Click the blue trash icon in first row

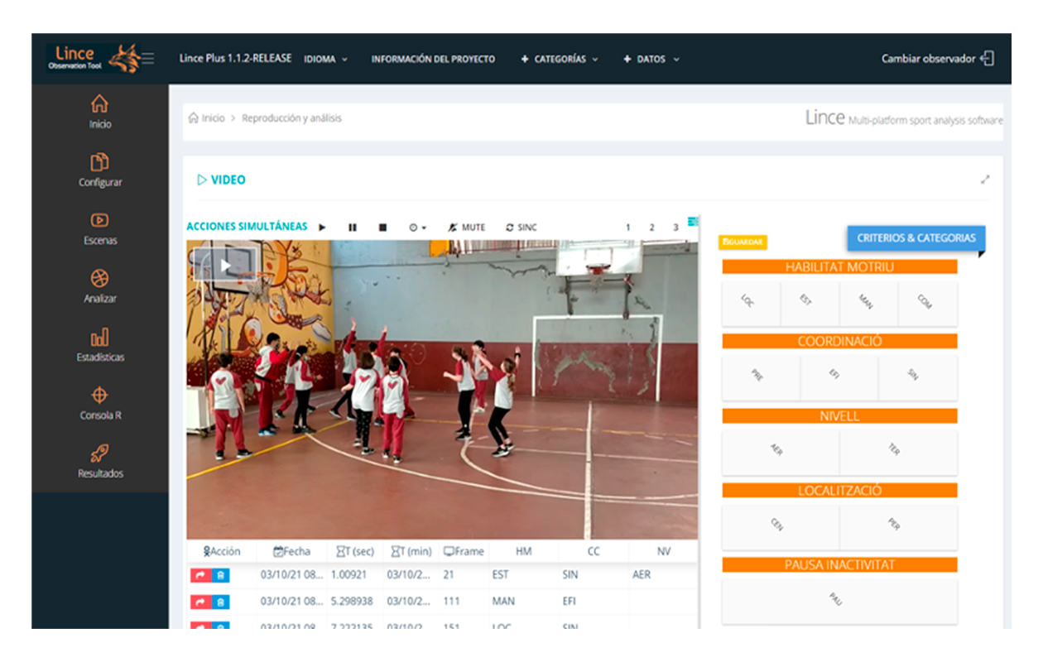[221, 576]
